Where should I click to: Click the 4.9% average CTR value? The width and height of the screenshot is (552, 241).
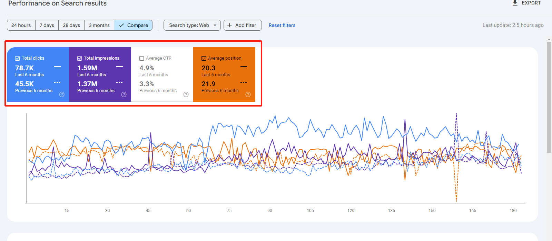[x=147, y=68]
